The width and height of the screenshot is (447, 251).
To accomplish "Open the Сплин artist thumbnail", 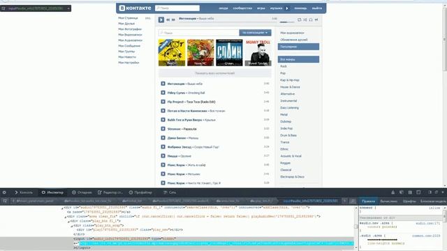I will 229,53.
